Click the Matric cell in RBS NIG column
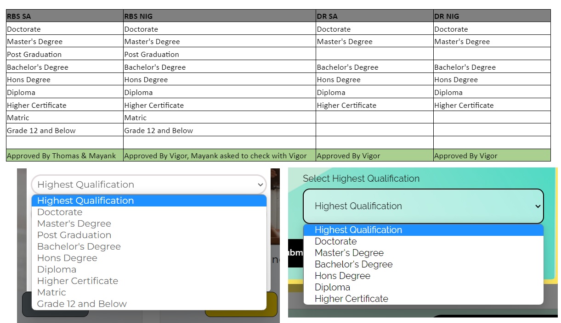Viewport: 561px width, 323px height. 219,117
